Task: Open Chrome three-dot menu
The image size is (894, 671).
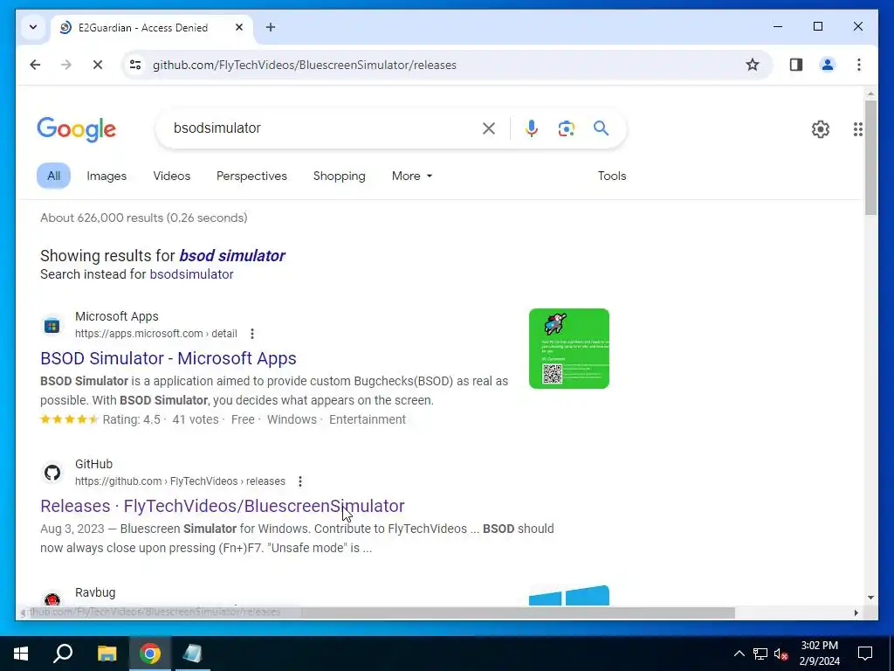Action: point(859,65)
